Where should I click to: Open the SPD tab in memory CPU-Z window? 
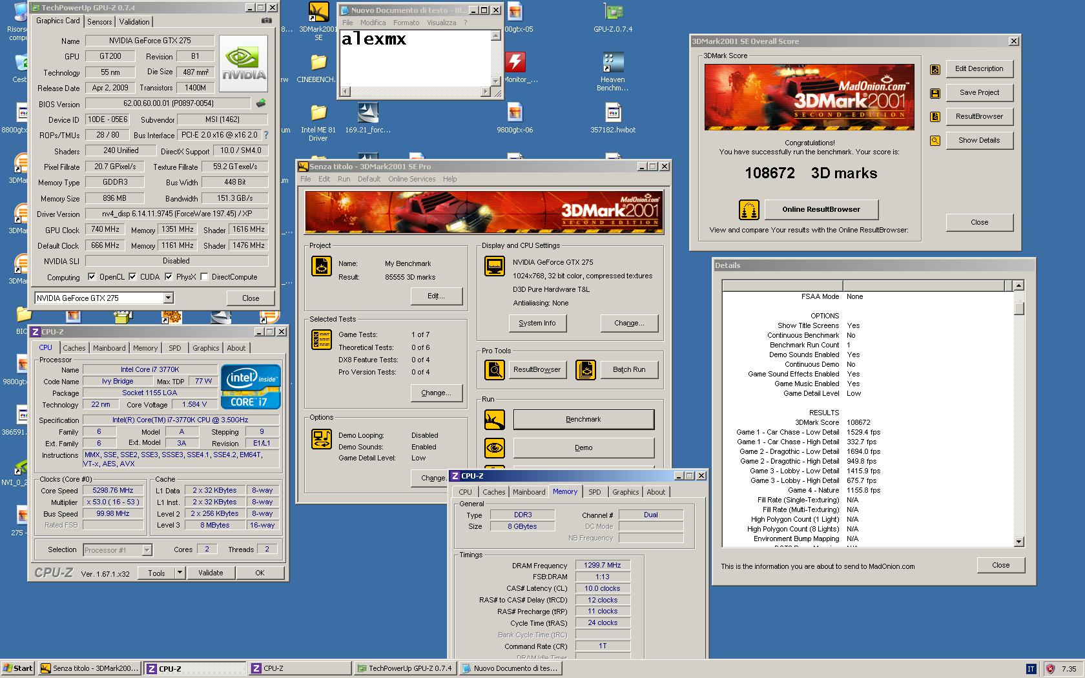pyautogui.click(x=595, y=492)
